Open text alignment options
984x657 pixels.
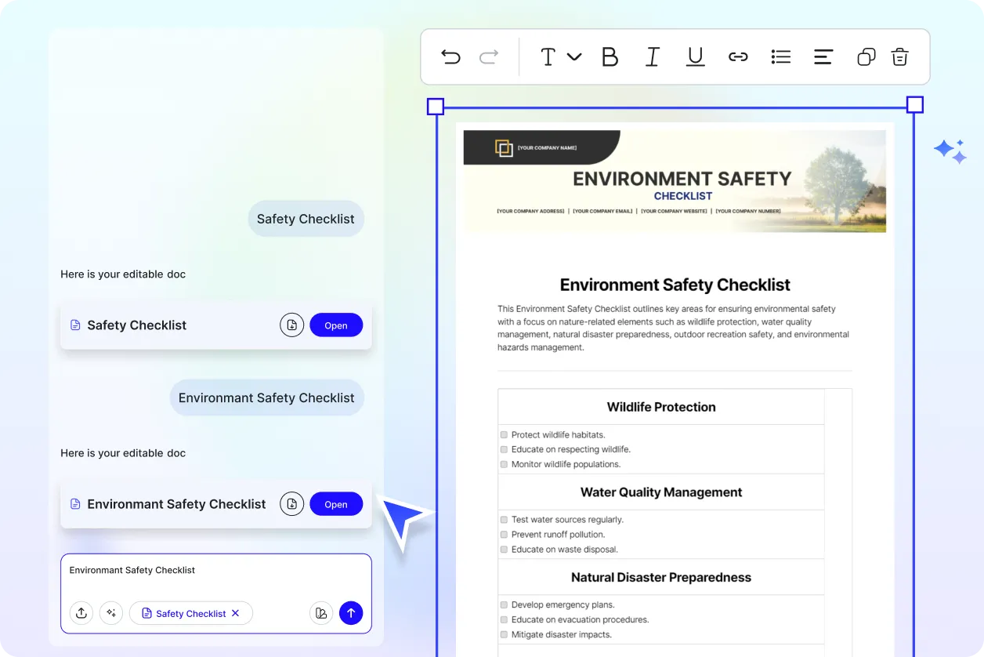pyautogui.click(x=823, y=56)
